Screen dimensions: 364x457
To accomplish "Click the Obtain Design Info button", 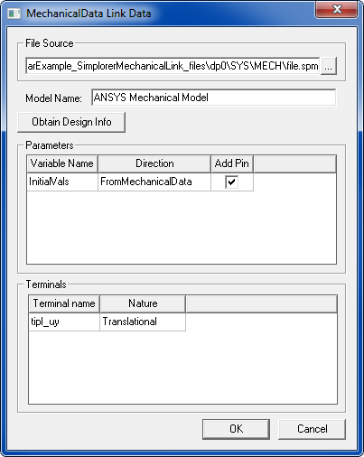I will [x=71, y=122].
